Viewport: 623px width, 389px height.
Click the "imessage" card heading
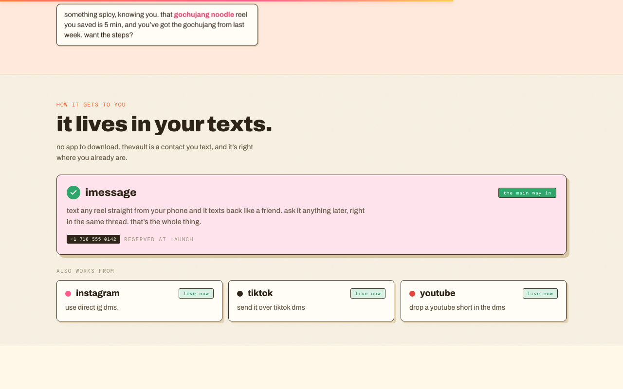pyautogui.click(x=111, y=193)
